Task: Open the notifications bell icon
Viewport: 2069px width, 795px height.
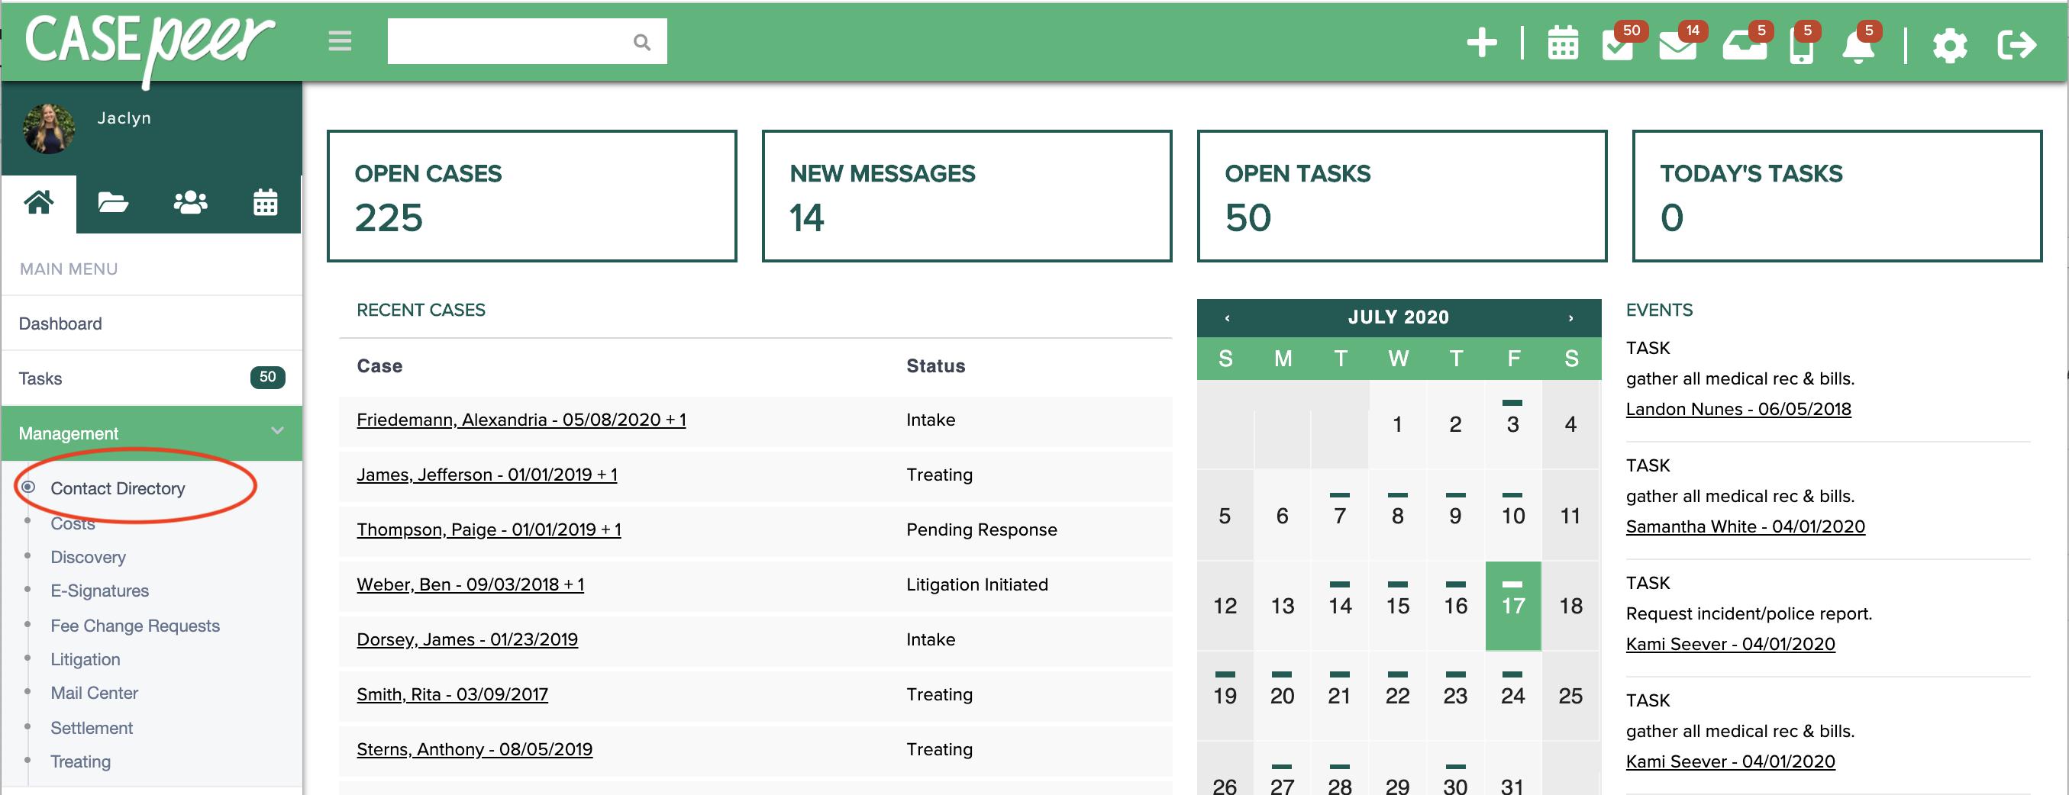Action: (1860, 48)
